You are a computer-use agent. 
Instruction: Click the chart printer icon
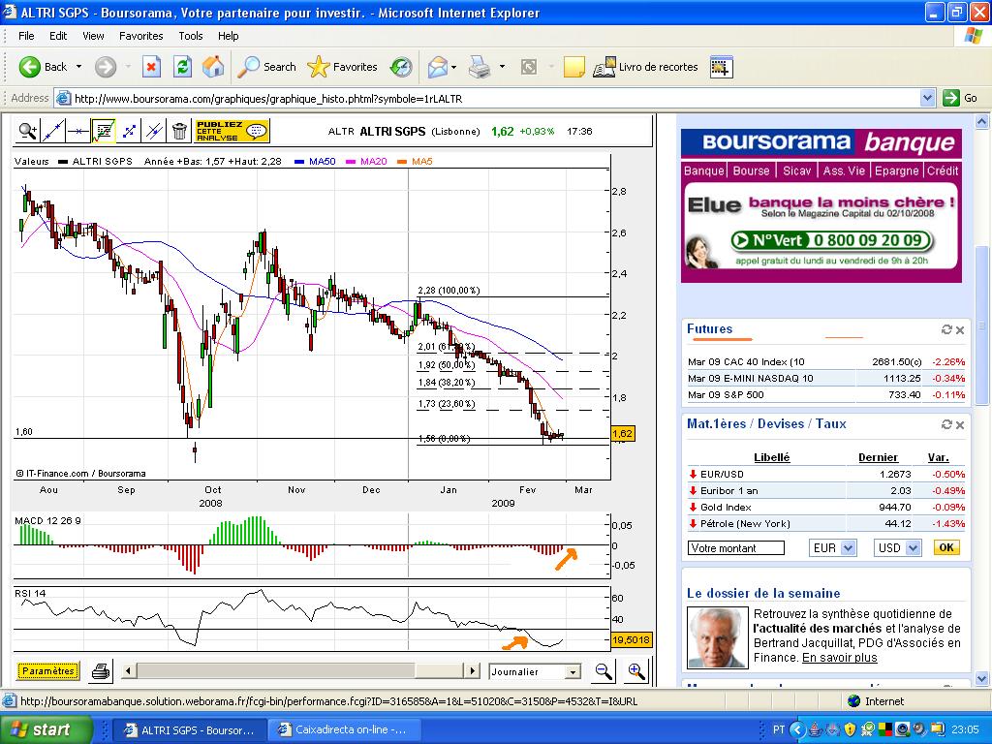(x=100, y=671)
